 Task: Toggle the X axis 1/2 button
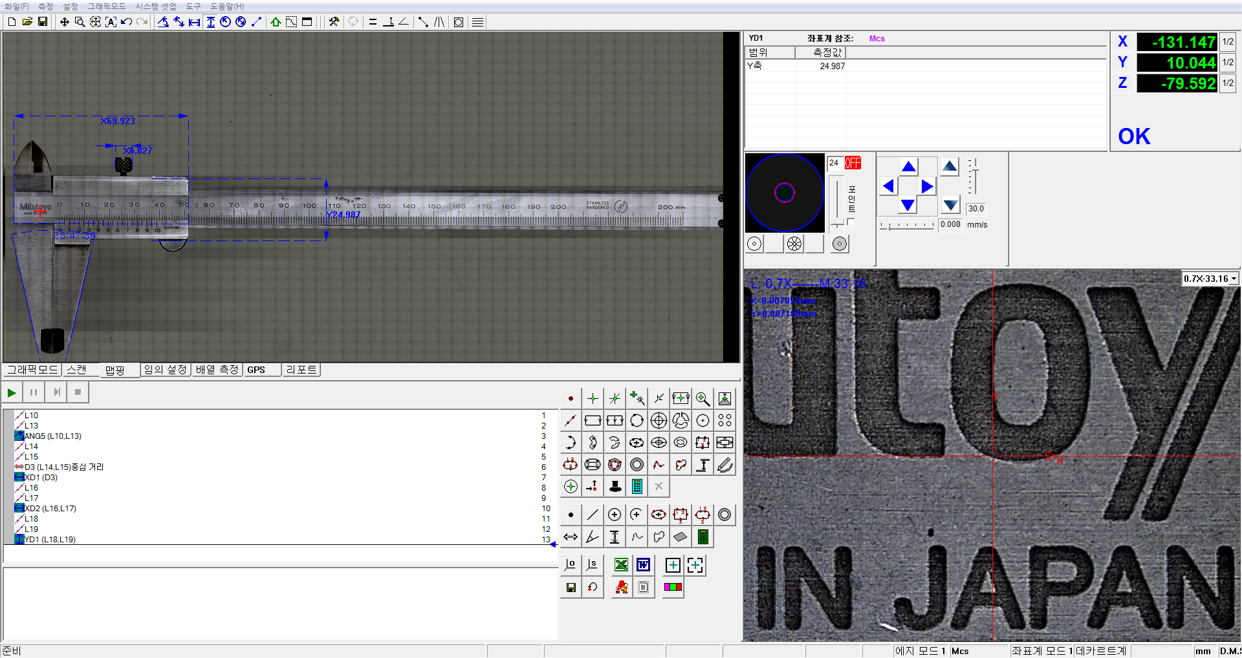coord(1227,42)
